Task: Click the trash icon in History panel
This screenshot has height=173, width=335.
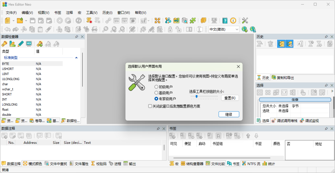Action: coord(271,44)
